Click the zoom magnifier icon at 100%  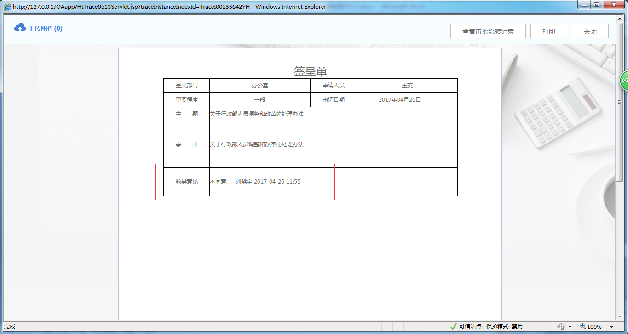(x=582, y=327)
